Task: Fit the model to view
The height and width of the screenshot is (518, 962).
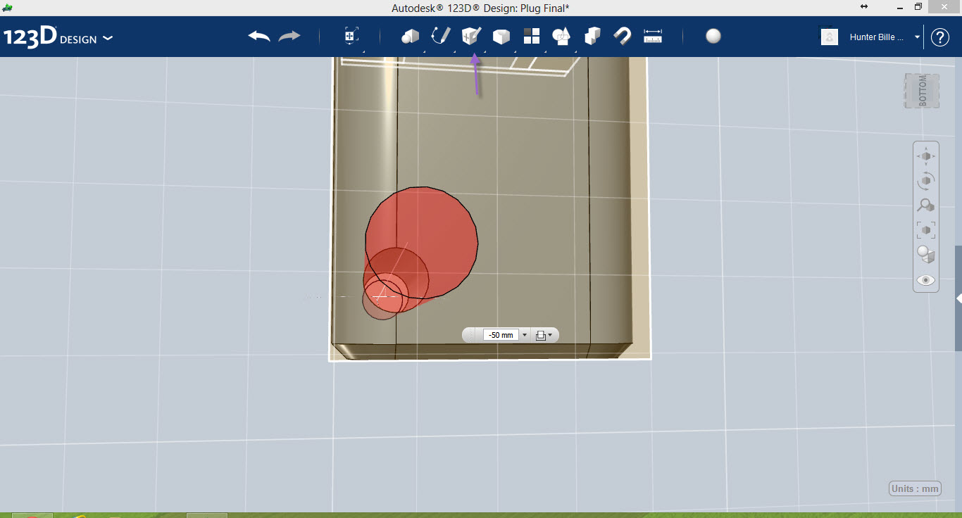Action: (926, 230)
